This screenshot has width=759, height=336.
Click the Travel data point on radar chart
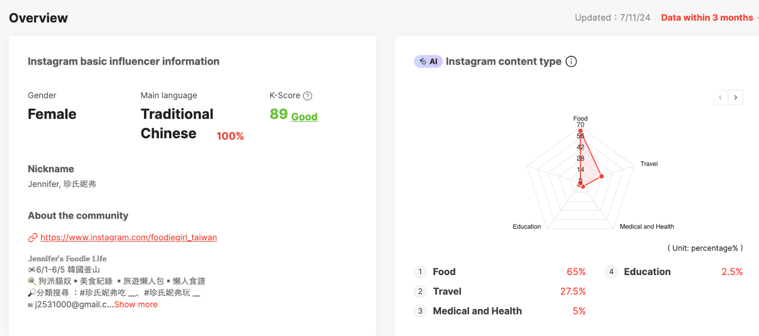[x=602, y=177]
